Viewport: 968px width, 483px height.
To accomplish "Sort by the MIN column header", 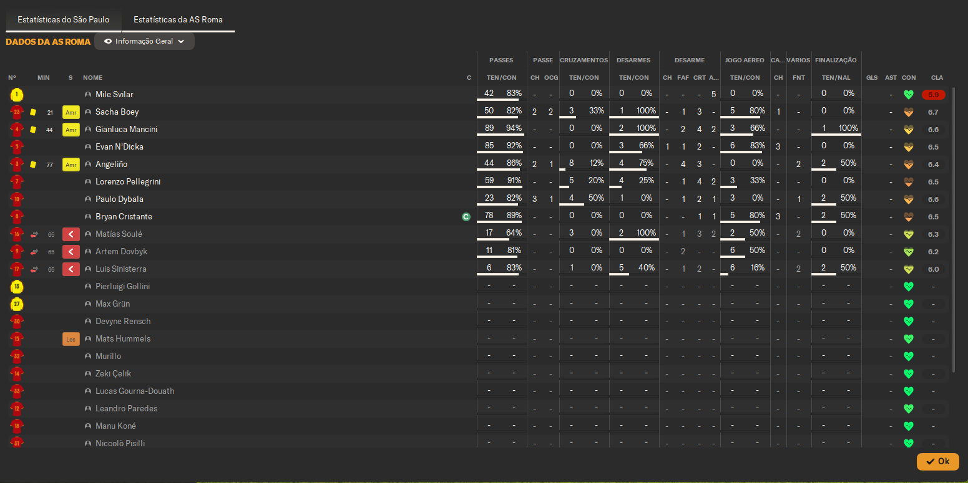I will coord(43,78).
